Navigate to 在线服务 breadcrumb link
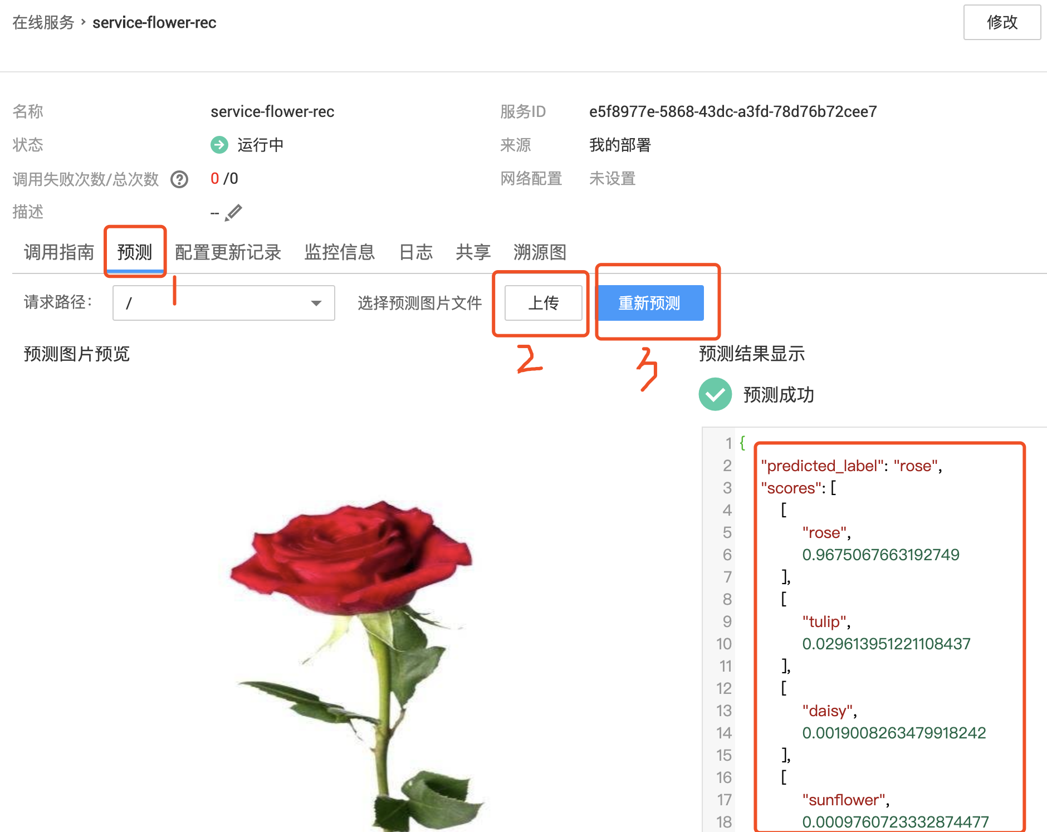1047x832 pixels. tap(43, 22)
